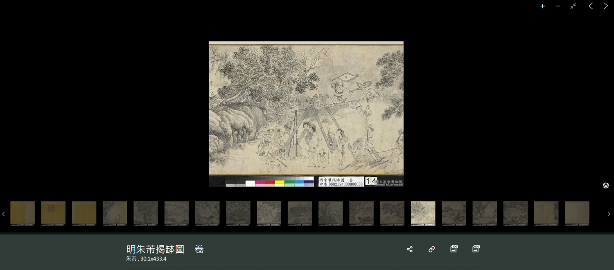Go to the previous image with top-left chevron
Screen dimensions: 614x270
[590, 6]
